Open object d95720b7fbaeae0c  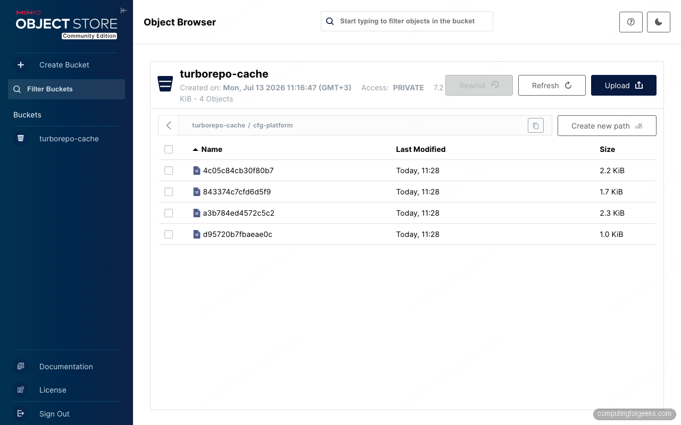[238, 234]
